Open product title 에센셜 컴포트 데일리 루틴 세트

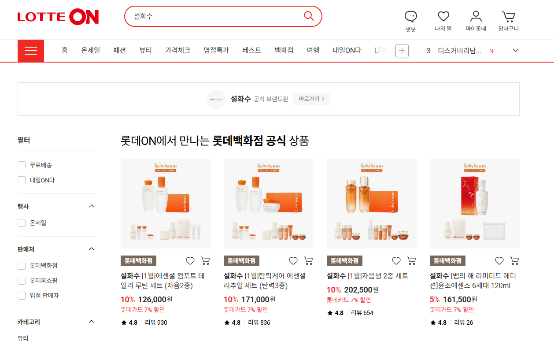[163, 281]
